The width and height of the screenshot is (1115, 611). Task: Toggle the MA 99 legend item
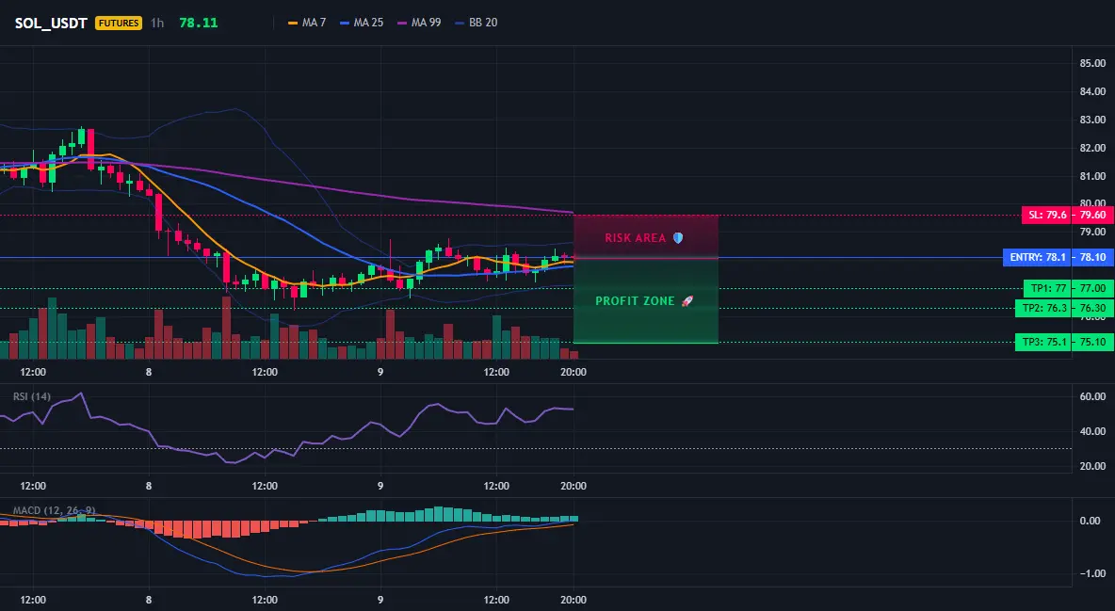[x=420, y=23]
